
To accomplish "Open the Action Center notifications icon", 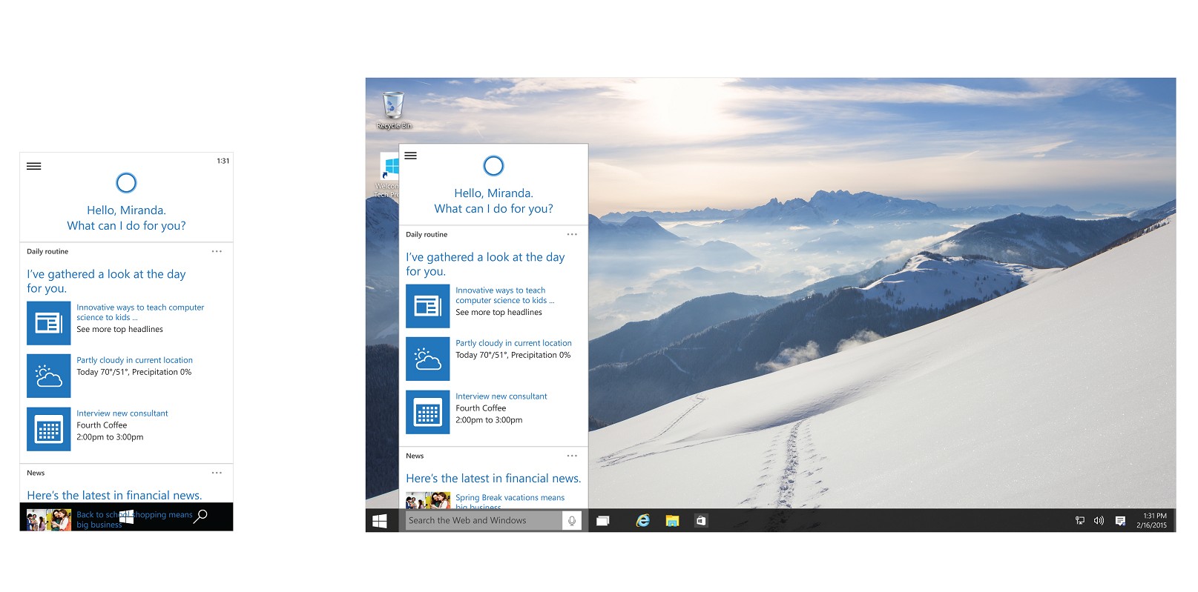I will pos(1120,521).
